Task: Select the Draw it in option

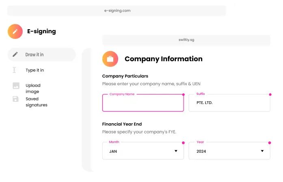Action: 35,55
